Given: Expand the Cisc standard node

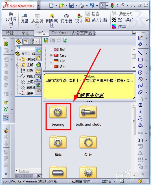Looking at the screenshot, I should tap(51, 55).
